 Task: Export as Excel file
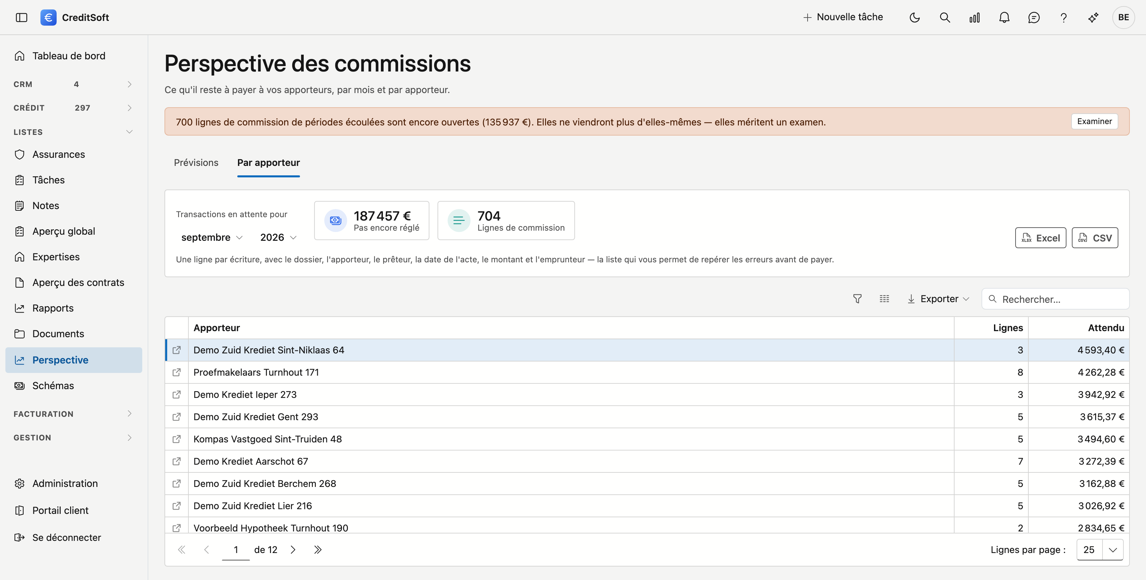(1041, 238)
